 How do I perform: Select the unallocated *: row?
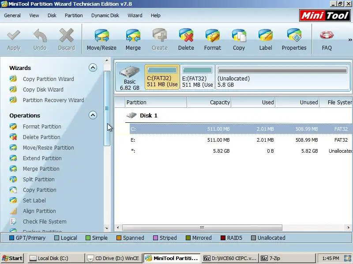[241, 151]
